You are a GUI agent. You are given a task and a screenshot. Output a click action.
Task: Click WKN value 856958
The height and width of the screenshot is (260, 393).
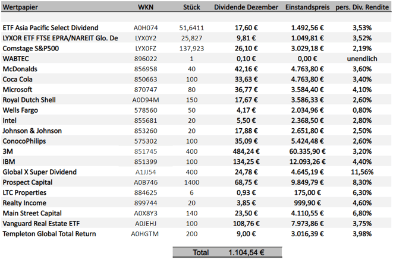[x=146, y=69]
